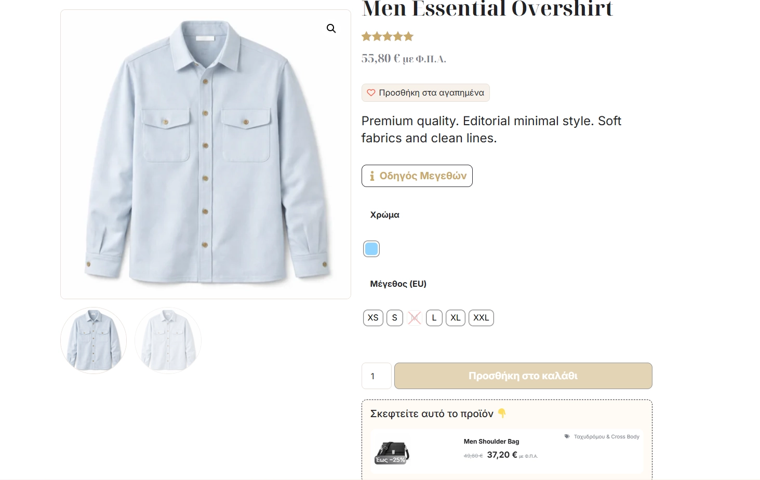Click the crossed-out unavailable M size

415,318
